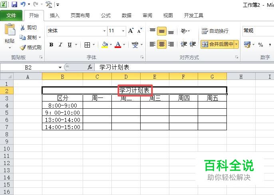The height and width of the screenshot is (195, 274).
Task: Open Alignment group dialog launcher
Action: click(236, 57)
